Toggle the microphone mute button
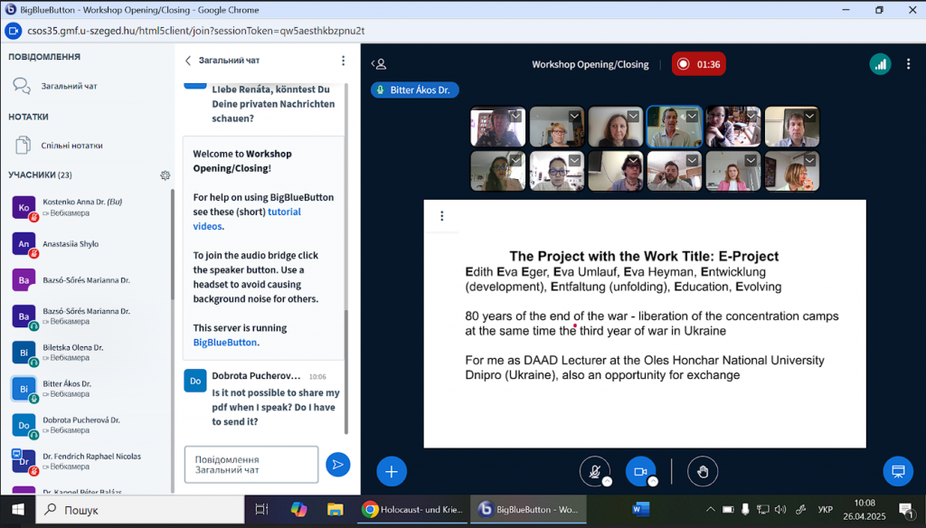The height and width of the screenshot is (528, 926). 594,471
